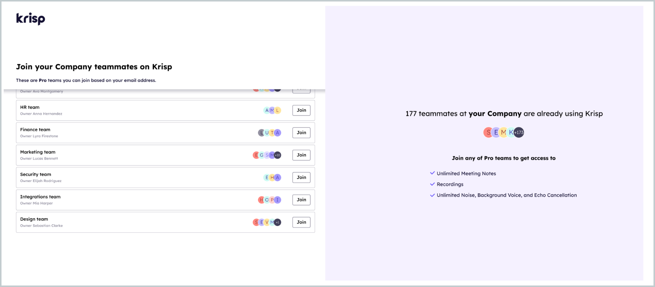
Task: Click 'Recordings' feature text
Action: [450, 184]
